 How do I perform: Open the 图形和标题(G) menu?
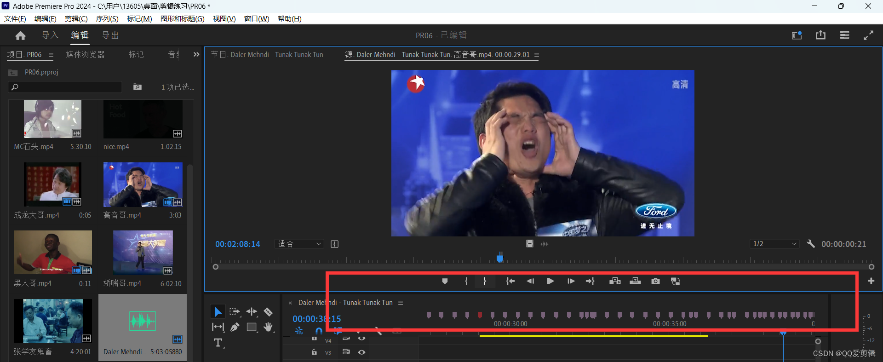[182, 18]
